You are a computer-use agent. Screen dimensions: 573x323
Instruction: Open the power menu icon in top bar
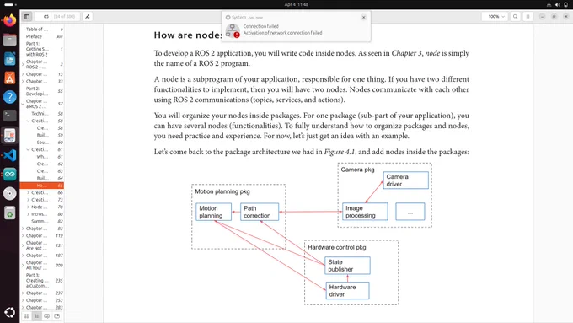click(565, 5)
